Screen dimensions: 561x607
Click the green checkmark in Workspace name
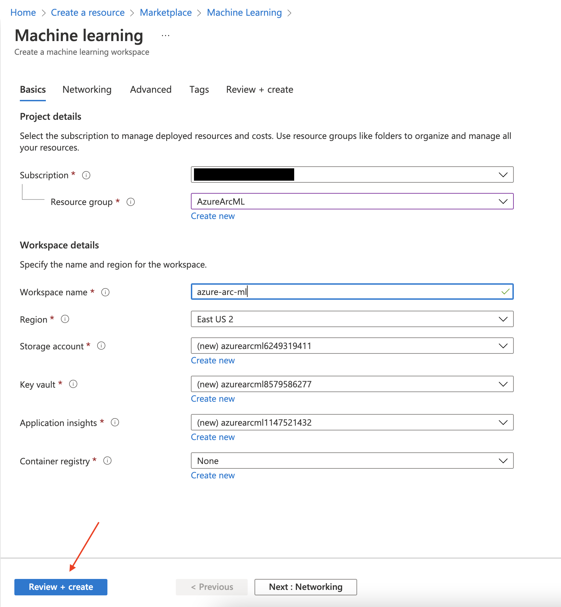[505, 292]
